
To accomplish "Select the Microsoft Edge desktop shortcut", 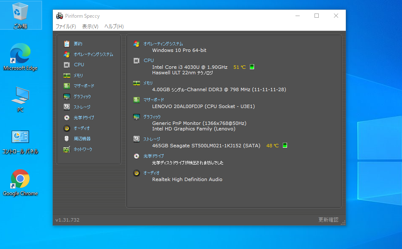I will pyautogui.click(x=20, y=57).
